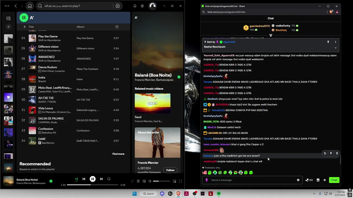The width and height of the screenshot is (353, 198).
Task: Toggle repeat mode in Spotify
Action: tap(109, 179)
